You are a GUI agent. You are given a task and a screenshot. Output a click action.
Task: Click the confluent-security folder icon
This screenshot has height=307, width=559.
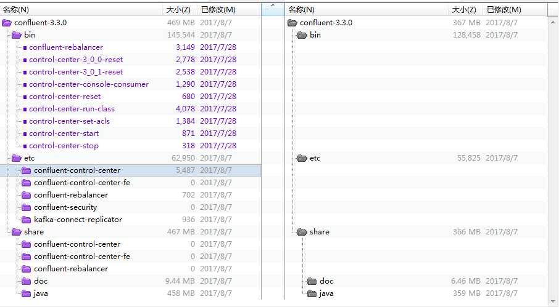pyautogui.click(x=27, y=207)
